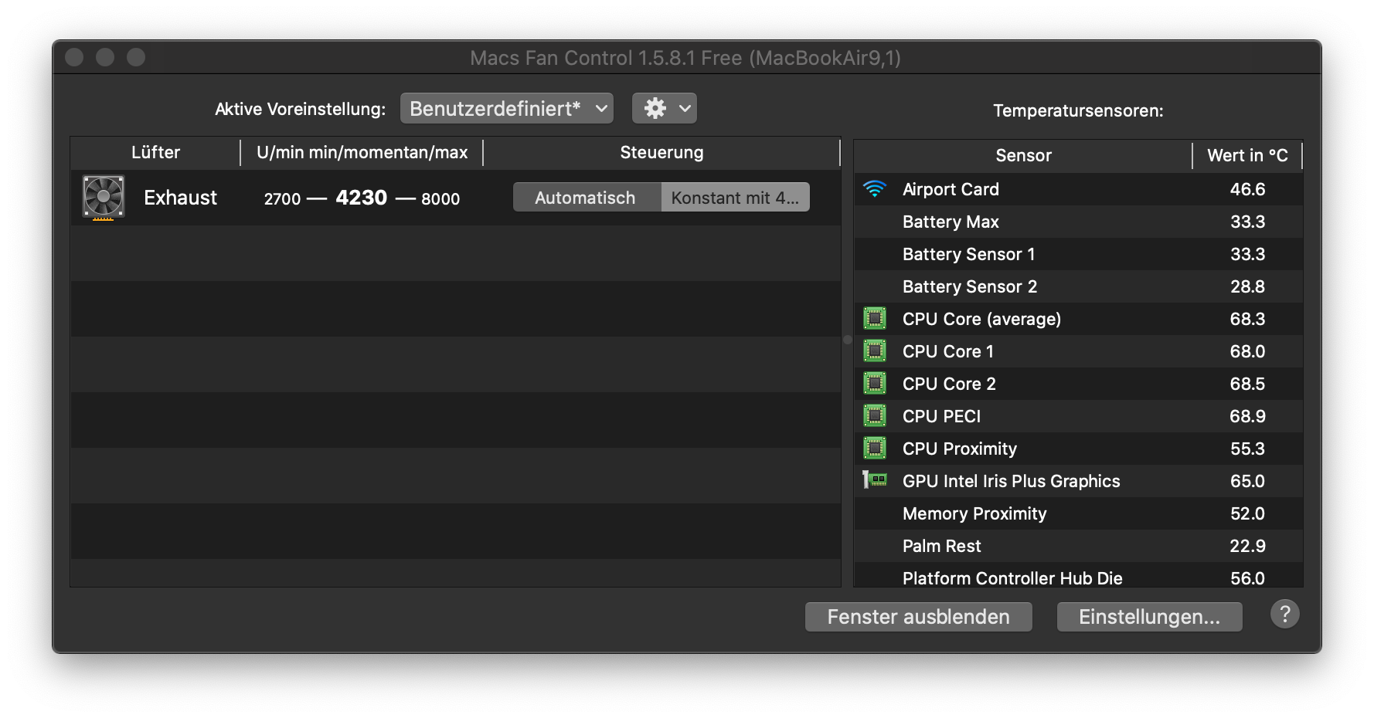Click the Airport Card wifi icon
Screen dimensions: 1374x718
tap(875, 189)
